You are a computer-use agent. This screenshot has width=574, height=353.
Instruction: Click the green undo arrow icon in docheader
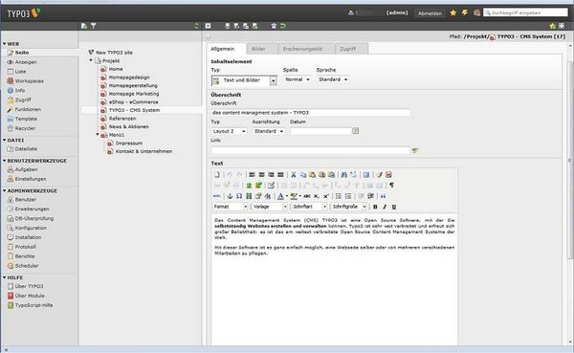tap(283, 26)
